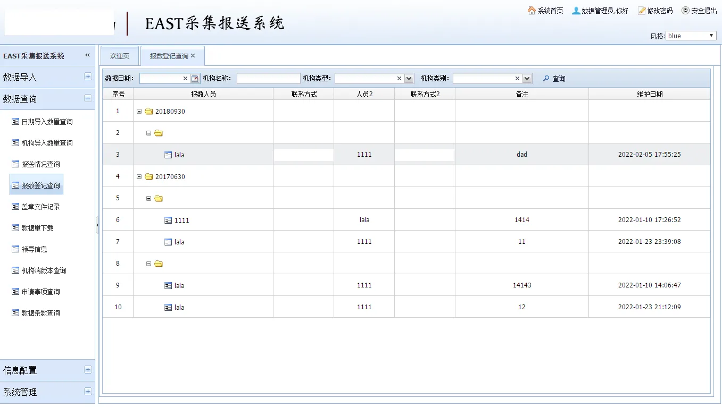The image size is (722, 407).
Task: Click the 修改密码 pencil icon
Action: click(x=642, y=11)
